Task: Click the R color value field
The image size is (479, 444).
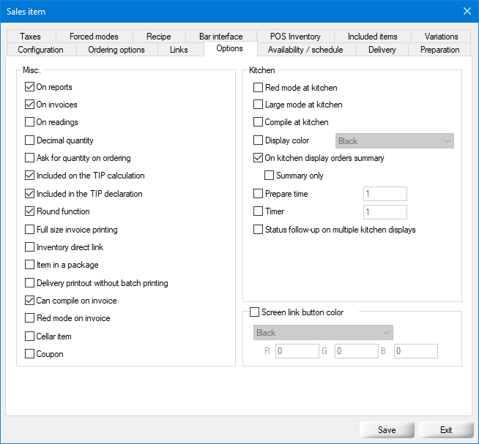Action: (298, 352)
